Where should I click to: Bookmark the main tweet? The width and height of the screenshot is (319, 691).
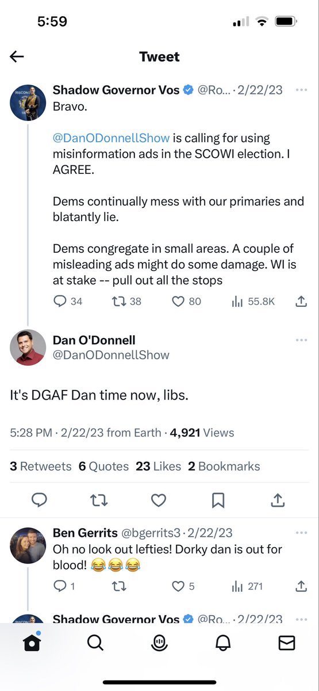[x=218, y=500]
